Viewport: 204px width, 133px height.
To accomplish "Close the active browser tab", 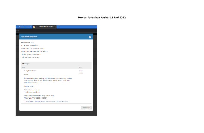I will tap(55, 27).
